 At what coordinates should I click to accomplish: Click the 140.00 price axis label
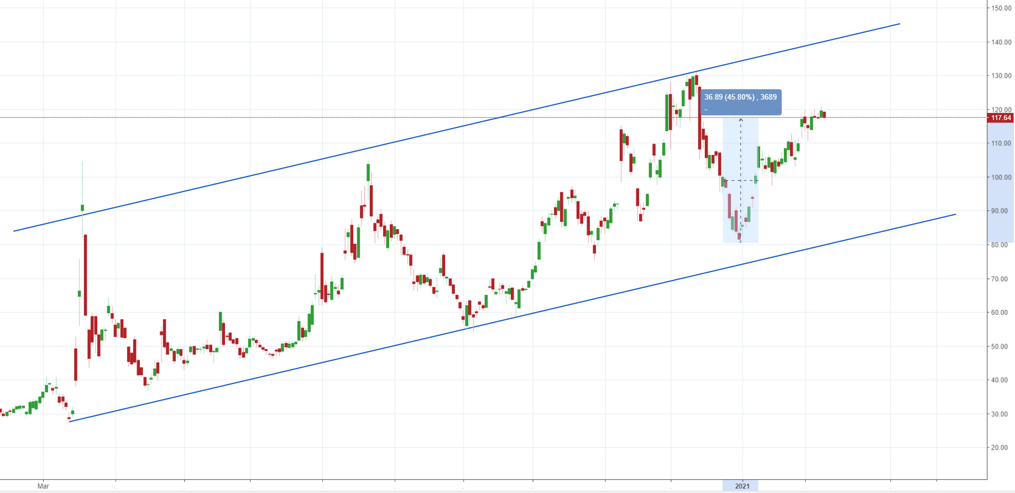[1002, 42]
